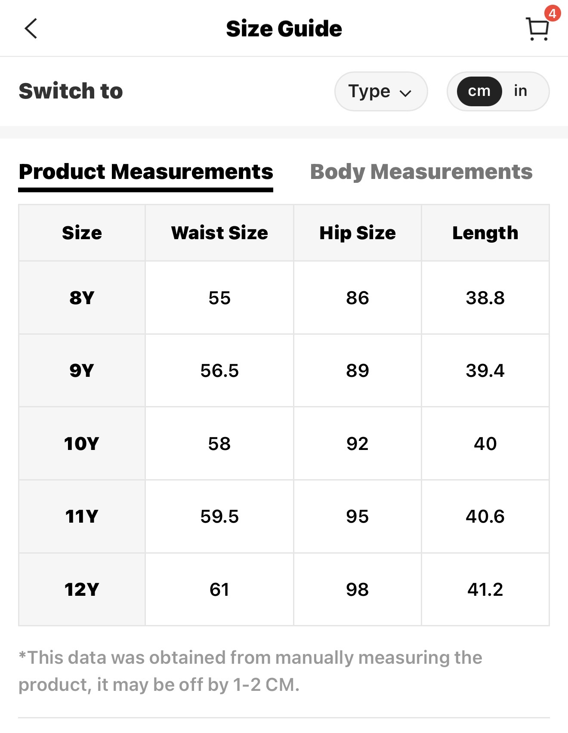Screen dimensions: 568x733
Task: Switch units to inches
Action: pyautogui.click(x=520, y=91)
